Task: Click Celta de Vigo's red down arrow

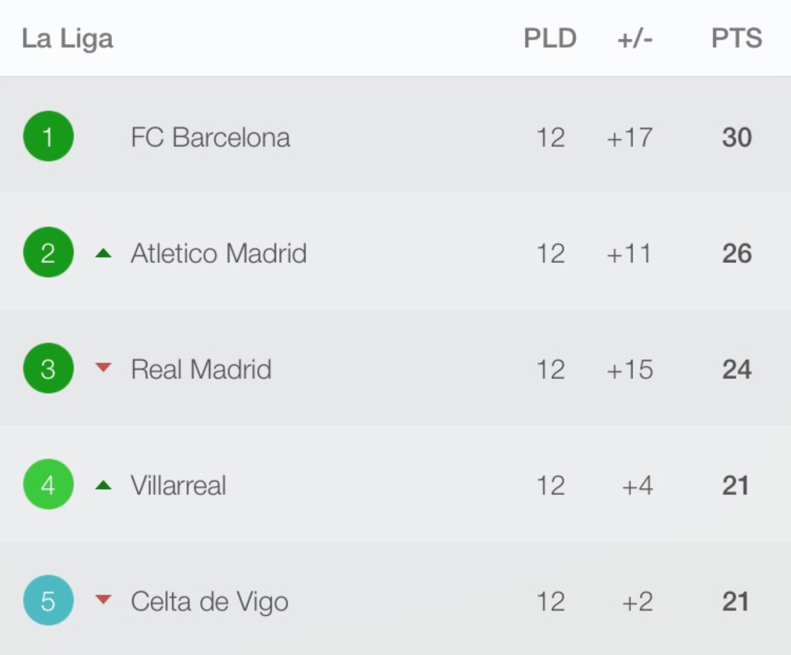Action: click(x=103, y=599)
